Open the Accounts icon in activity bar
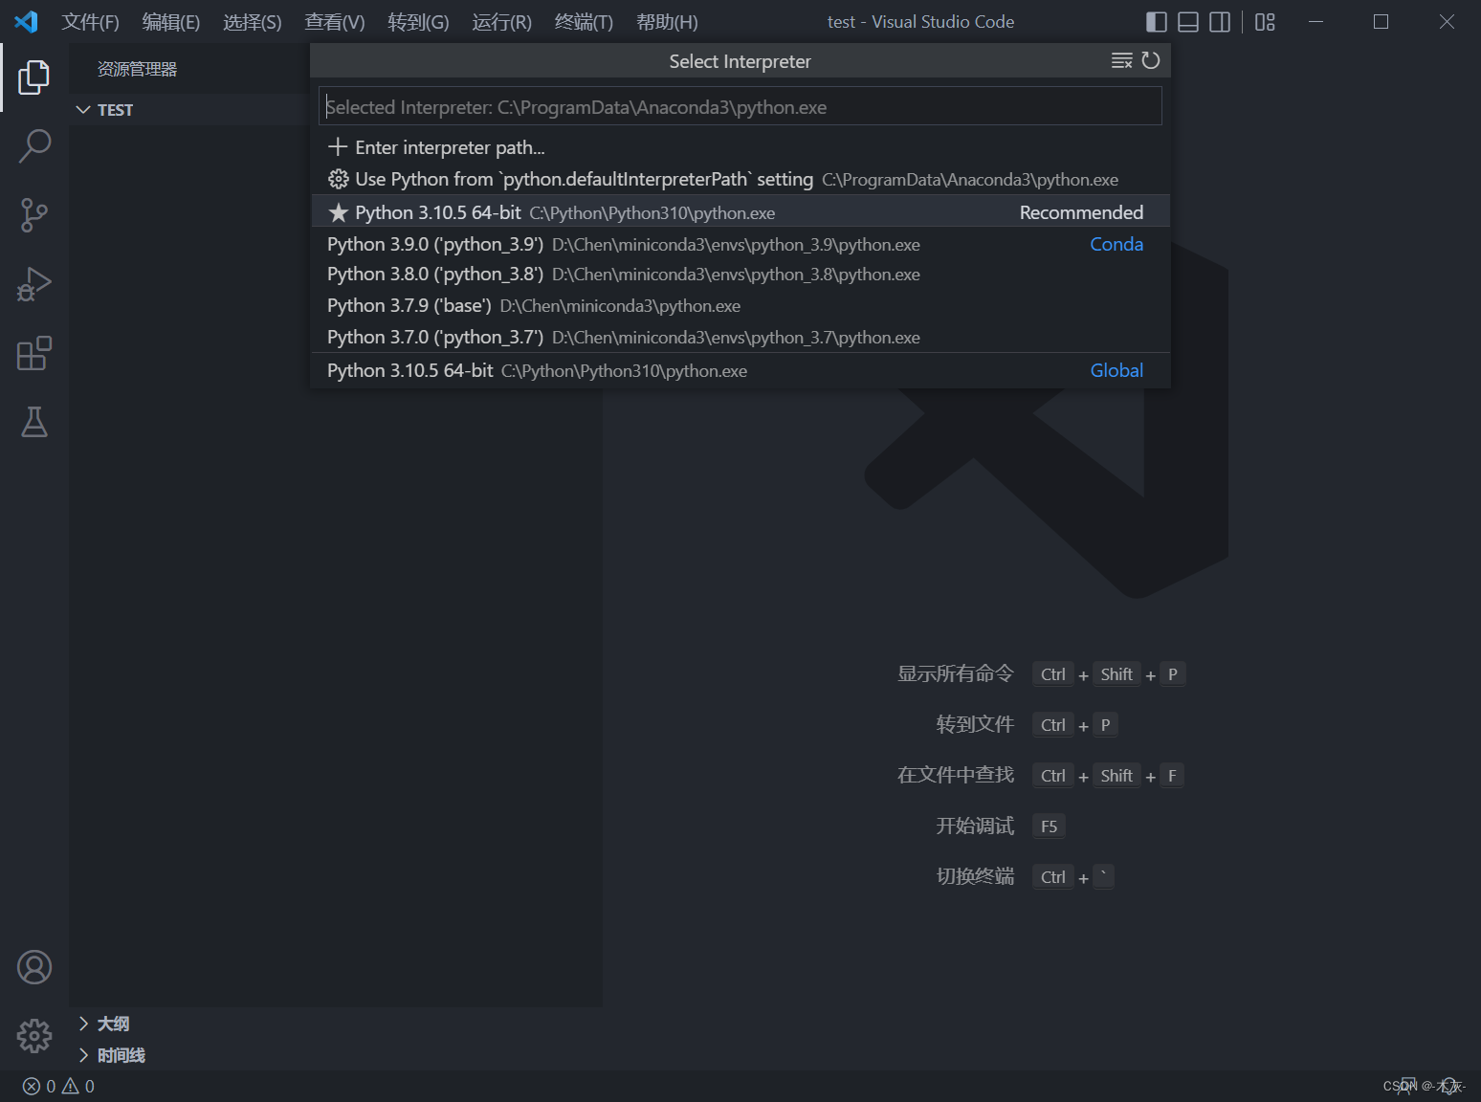Screen dimensions: 1481x1102 34,967
